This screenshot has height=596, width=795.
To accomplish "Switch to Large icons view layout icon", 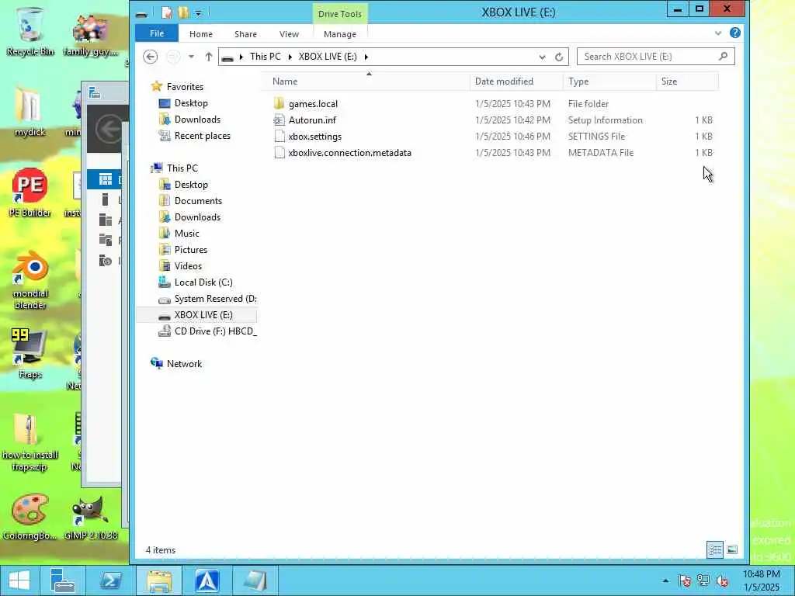I will (x=731, y=550).
